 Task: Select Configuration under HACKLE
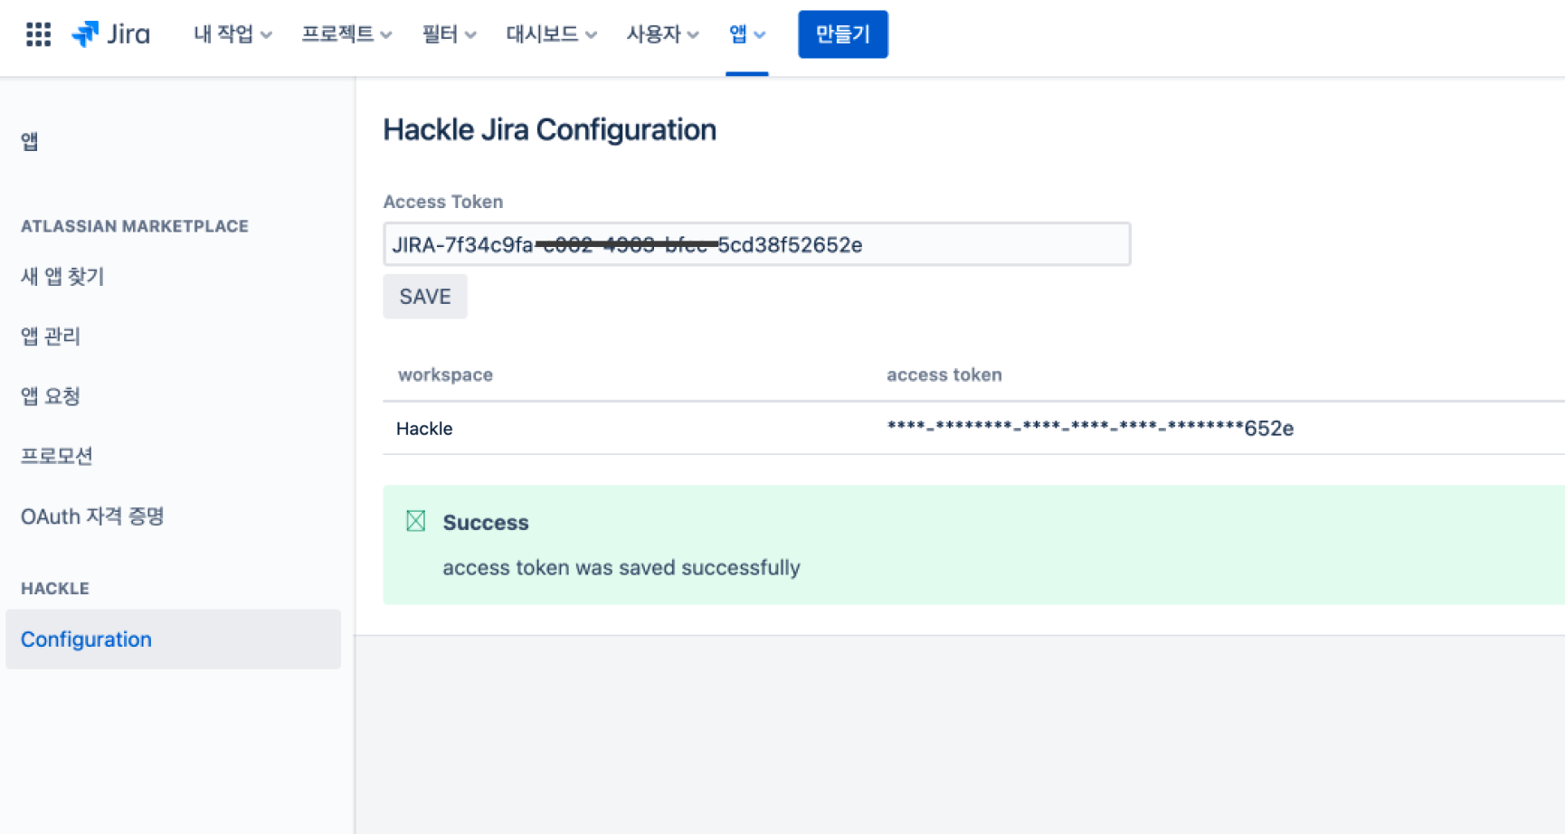[173, 640]
